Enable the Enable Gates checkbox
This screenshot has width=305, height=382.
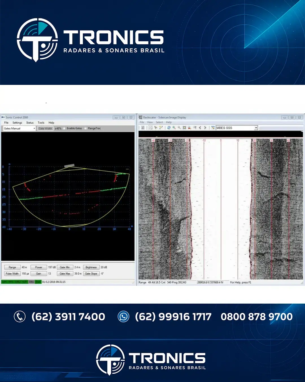64,128
